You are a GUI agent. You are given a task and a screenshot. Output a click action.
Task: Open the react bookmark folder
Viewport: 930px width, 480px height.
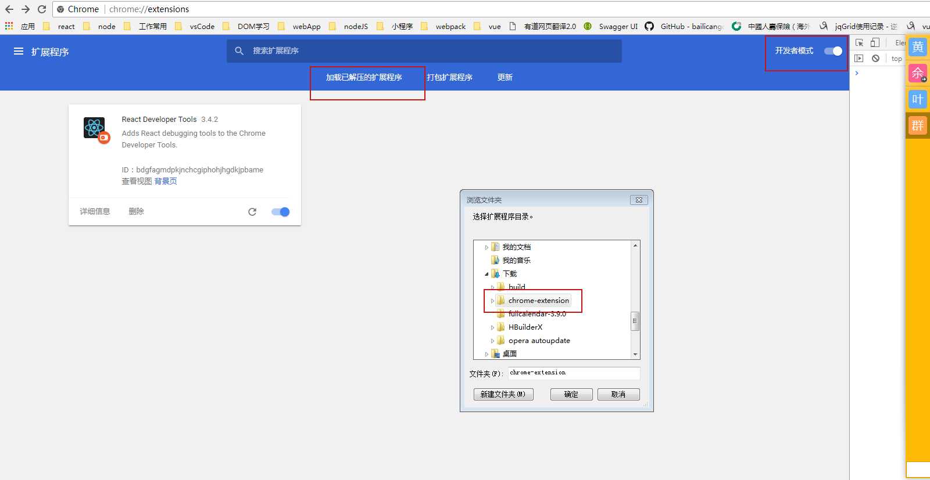pos(59,26)
